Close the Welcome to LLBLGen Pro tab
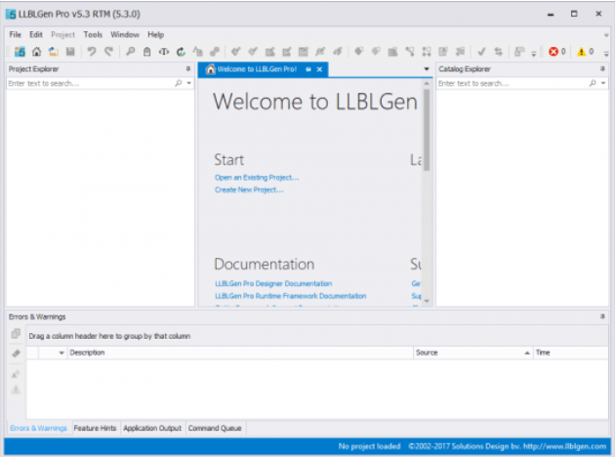The height and width of the screenshot is (457, 615). click(319, 69)
